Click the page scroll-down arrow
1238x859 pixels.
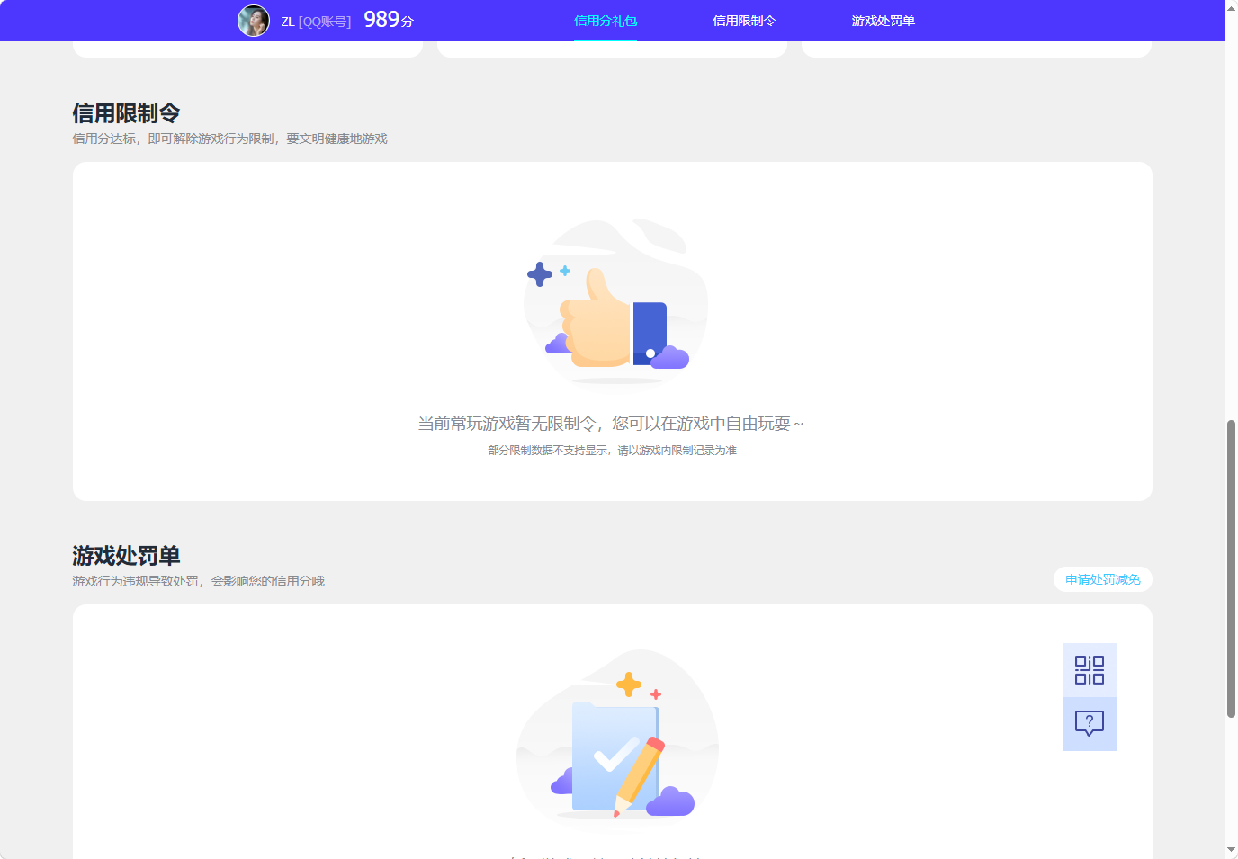pyautogui.click(x=1231, y=850)
